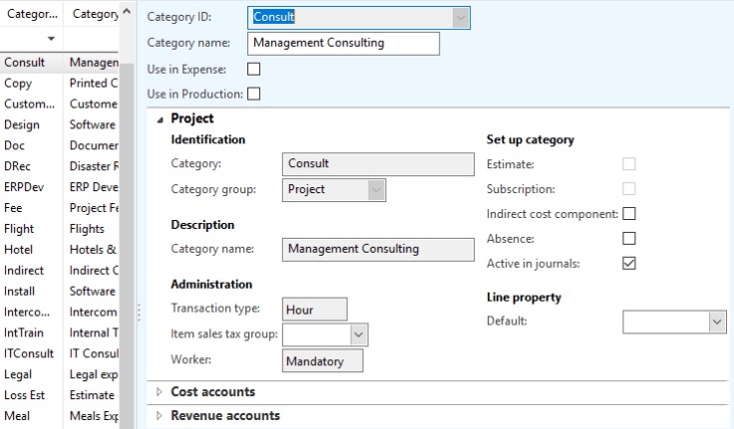Select the ITConsult category row

30,353
